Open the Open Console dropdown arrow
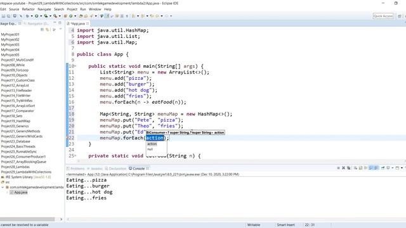The width and height of the screenshot is (406, 228). (402, 168)
